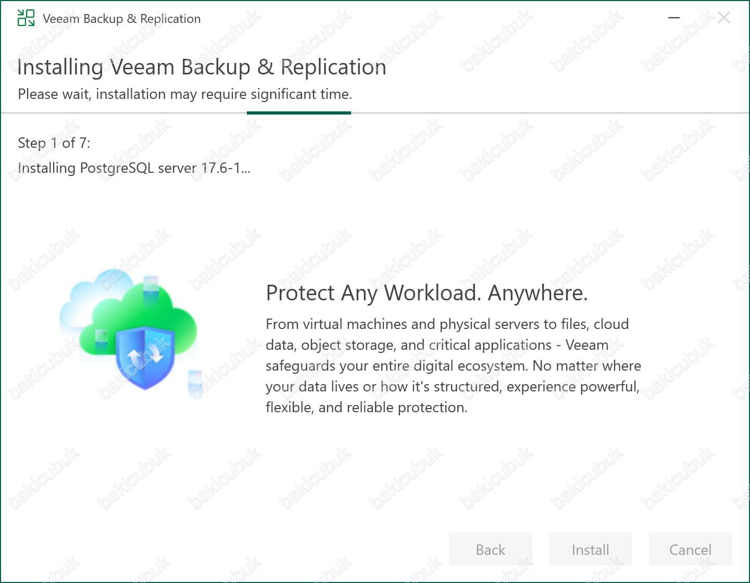Click the small white square atop the green cloud
The image size is (750, 583).
(x=151, y=284)
